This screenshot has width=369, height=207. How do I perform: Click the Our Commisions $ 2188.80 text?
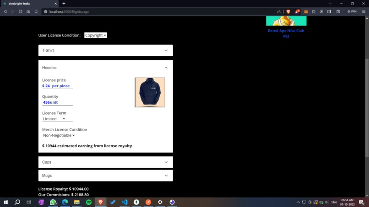click(64, 195)
